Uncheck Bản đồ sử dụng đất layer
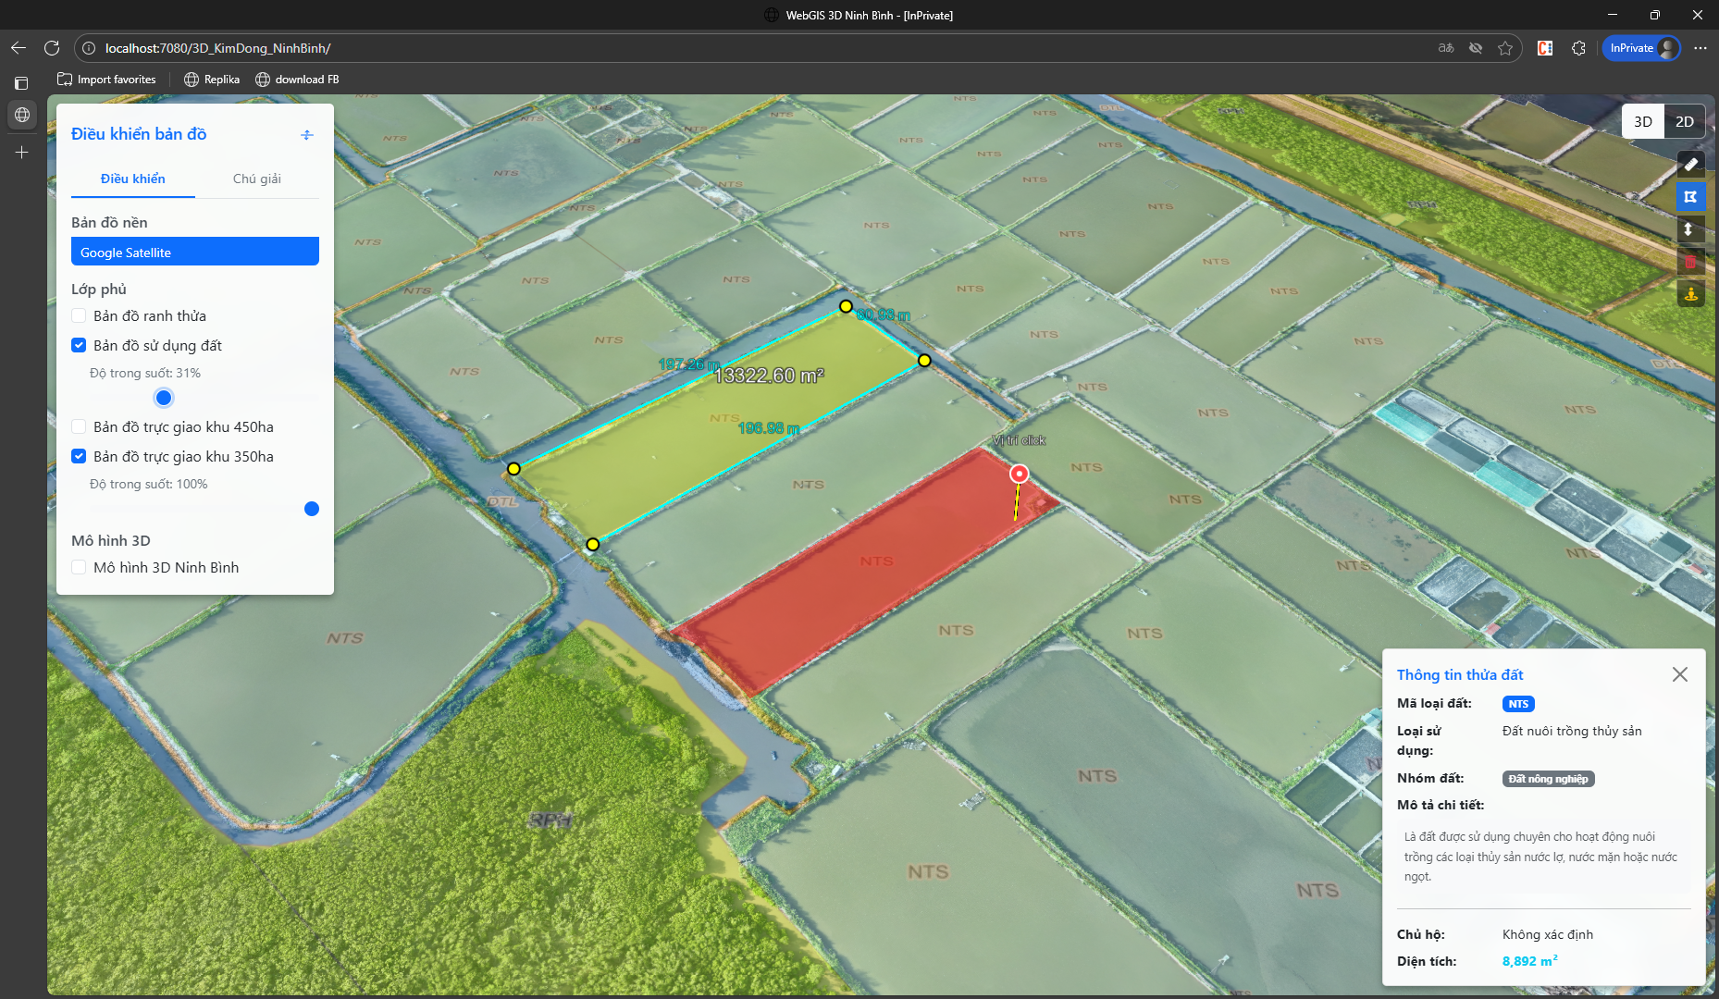Viewport: 1719px width, 999px height. (x=80, y=346)
